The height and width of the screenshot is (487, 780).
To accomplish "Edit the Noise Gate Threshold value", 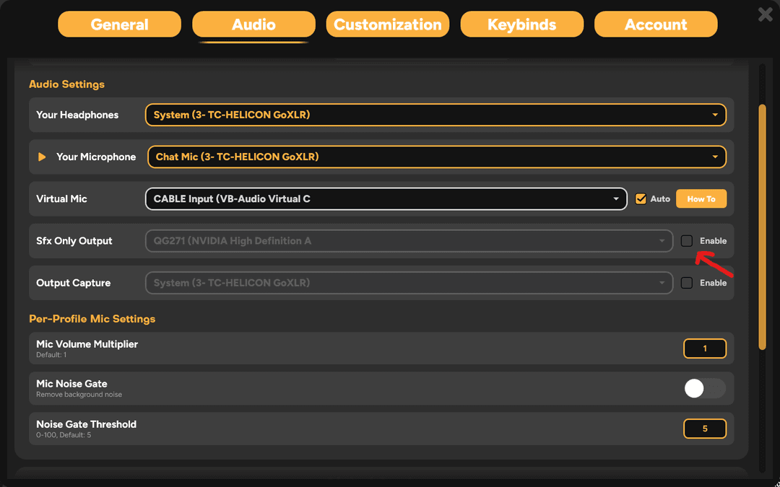I will [705, 429].
